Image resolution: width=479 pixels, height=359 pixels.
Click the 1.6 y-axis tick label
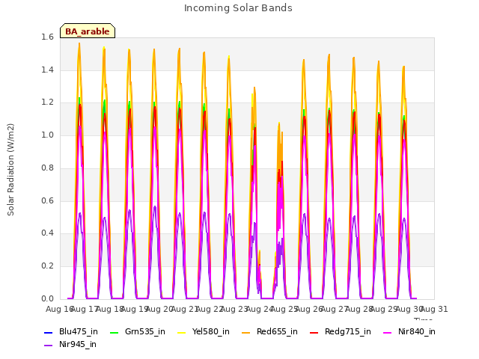tap(47, 37)
